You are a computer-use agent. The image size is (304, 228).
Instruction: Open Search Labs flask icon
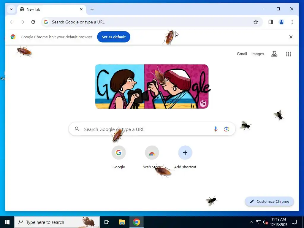[274, 54]
